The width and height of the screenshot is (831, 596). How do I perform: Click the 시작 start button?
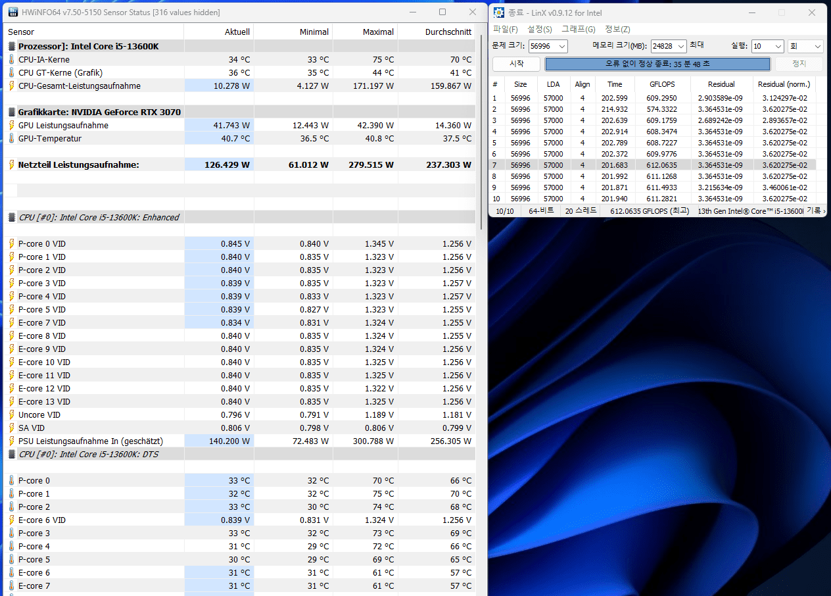516,64
